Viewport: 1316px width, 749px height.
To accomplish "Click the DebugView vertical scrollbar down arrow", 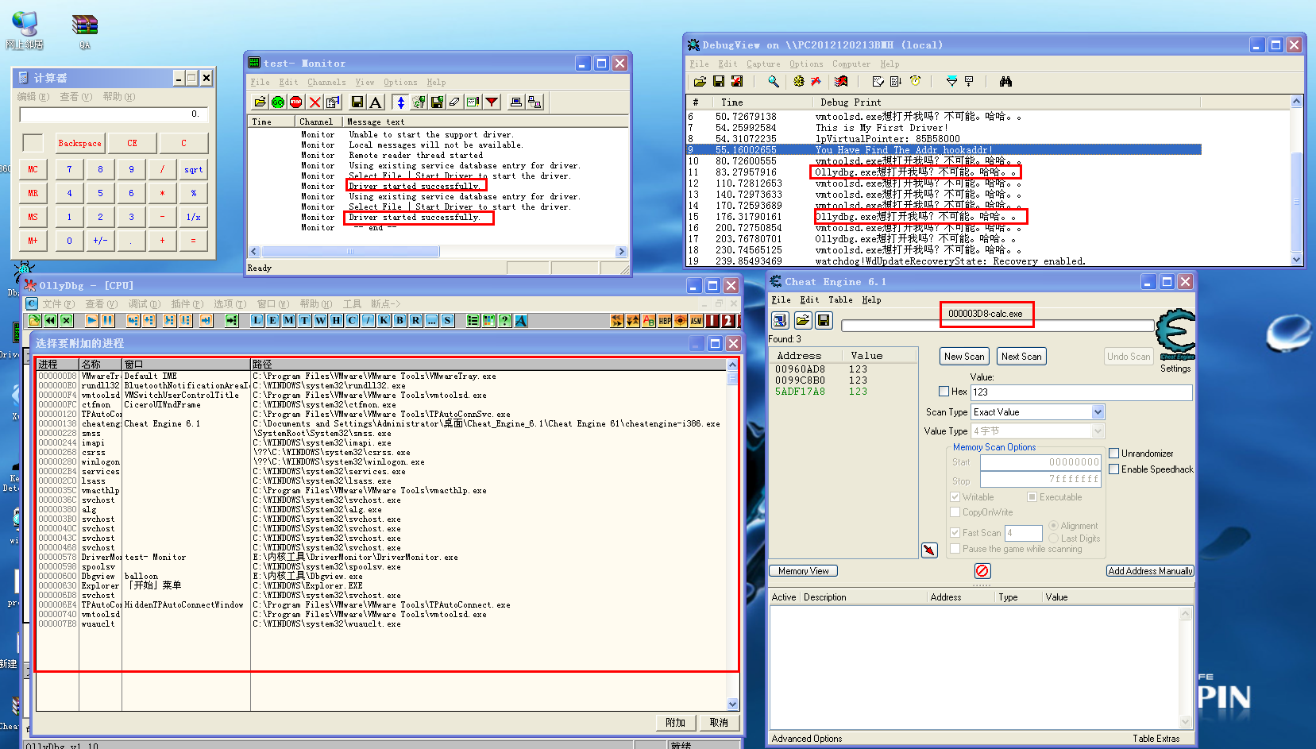I will pyautogui.click(x=1297, y=260).
